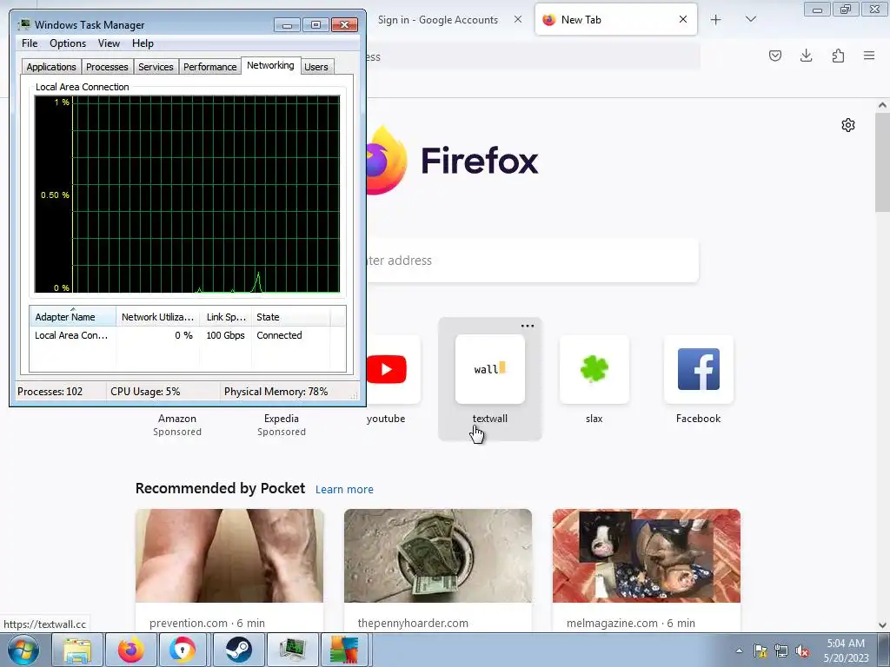Open Task Manager Help menu
890x667 pixels.
coord(143,43)
